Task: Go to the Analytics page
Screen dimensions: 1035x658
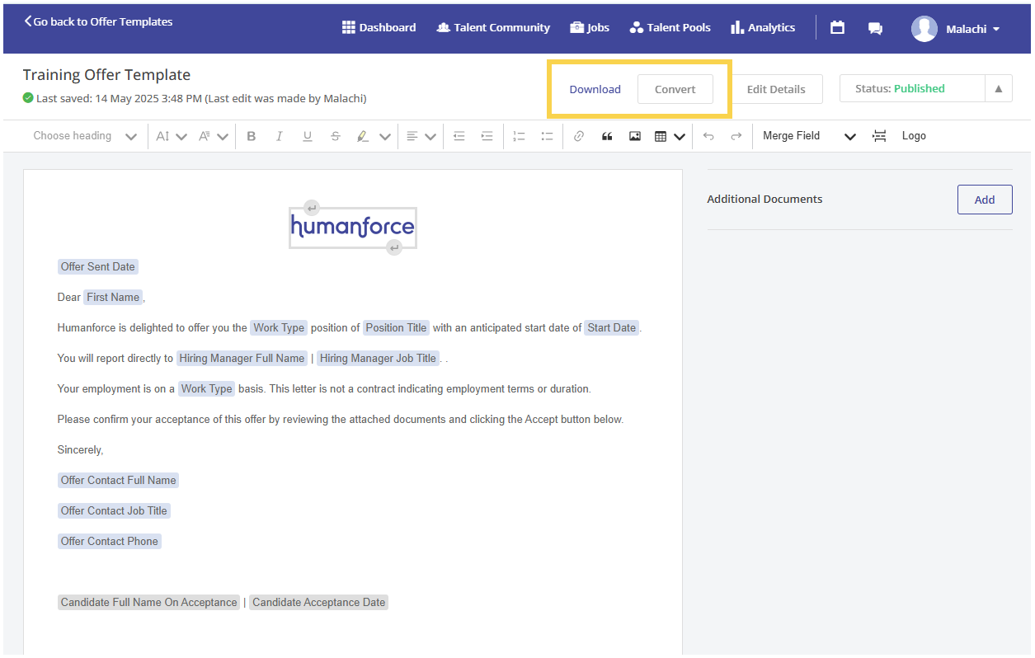Action: [x=763, y=27]
